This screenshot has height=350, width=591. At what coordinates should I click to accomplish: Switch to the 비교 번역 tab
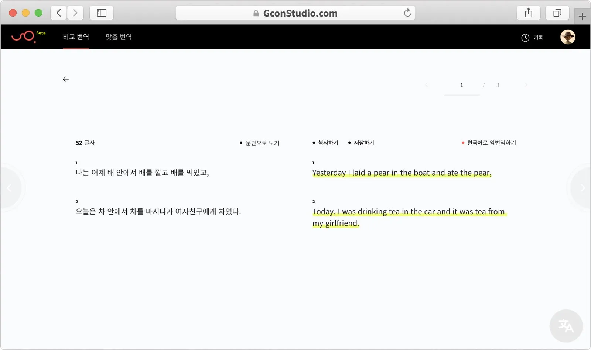[x=76, y=37]
